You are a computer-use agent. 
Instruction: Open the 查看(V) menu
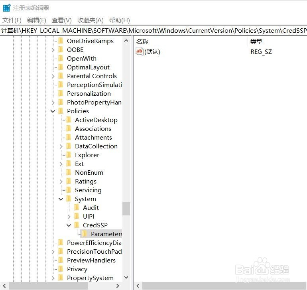pos(62,20)
